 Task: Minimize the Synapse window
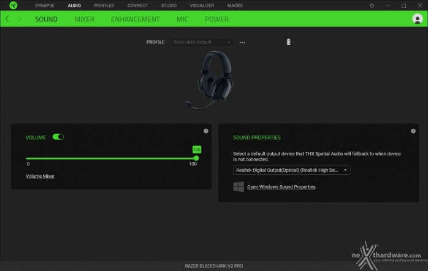point(388,6)
